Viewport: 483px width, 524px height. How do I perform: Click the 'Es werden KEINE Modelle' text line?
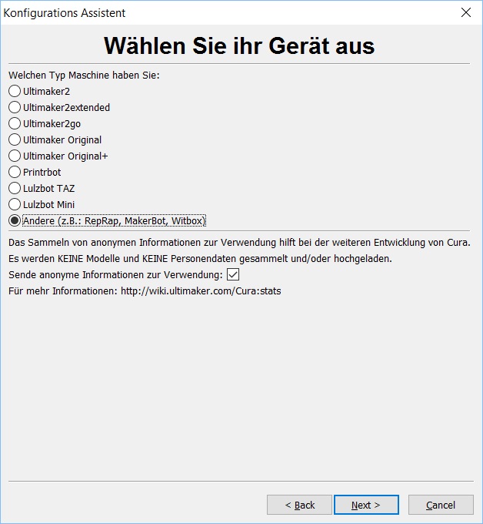coord(200,258)
